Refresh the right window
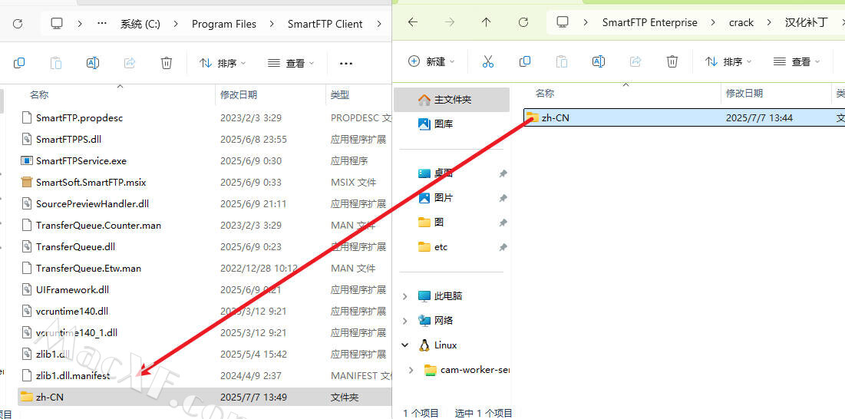The width and height of the screenshot is (845, 419). [523, 22]
